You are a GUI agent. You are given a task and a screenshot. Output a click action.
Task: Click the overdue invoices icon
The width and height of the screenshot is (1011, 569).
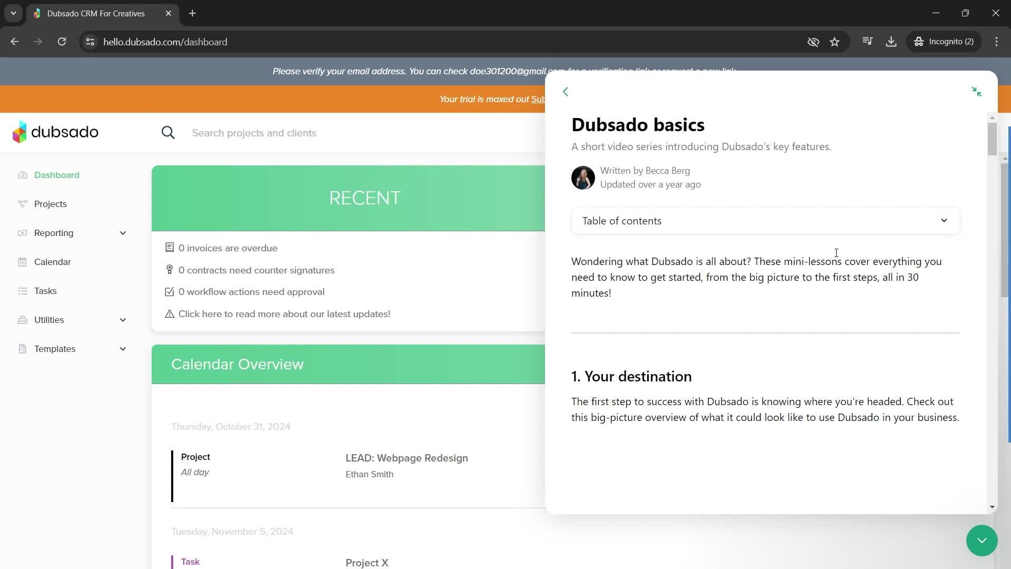(170, 248)
